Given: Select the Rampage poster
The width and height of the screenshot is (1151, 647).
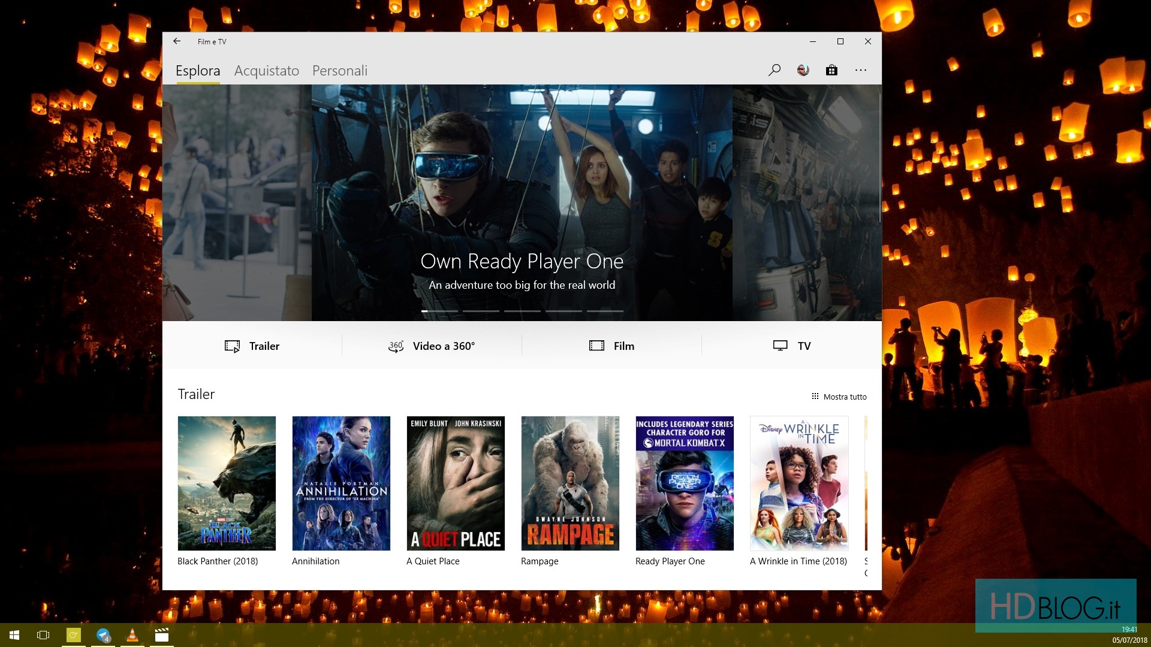Looking at the screenshot, I should click(x=570, y=483).
